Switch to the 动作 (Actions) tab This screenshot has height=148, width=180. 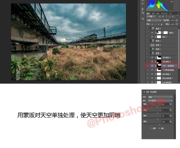pyautogui.click(x=171, y=14)
